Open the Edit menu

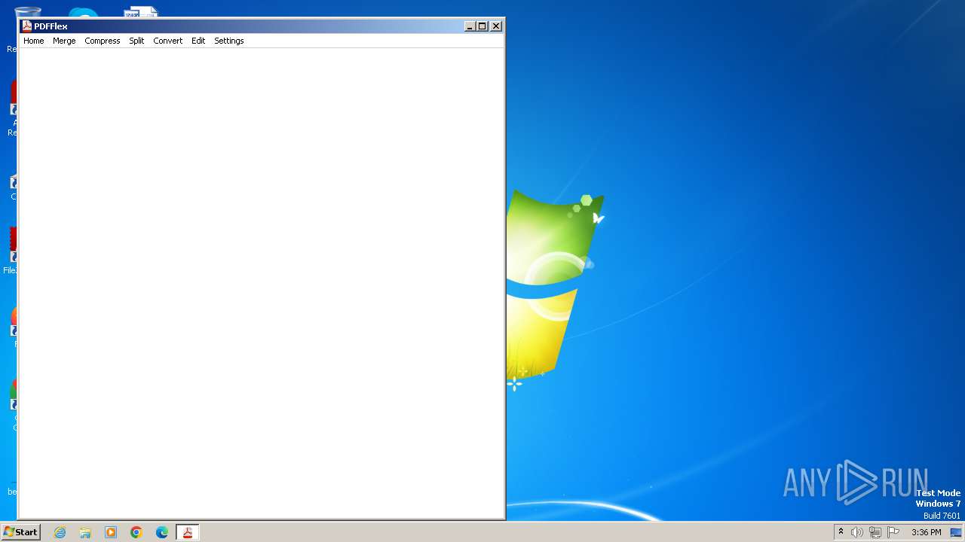(x=198, y=41)
